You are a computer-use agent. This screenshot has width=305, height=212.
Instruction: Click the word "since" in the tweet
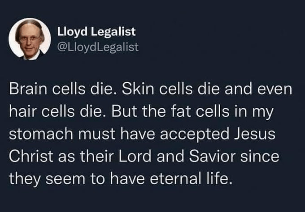258,157
